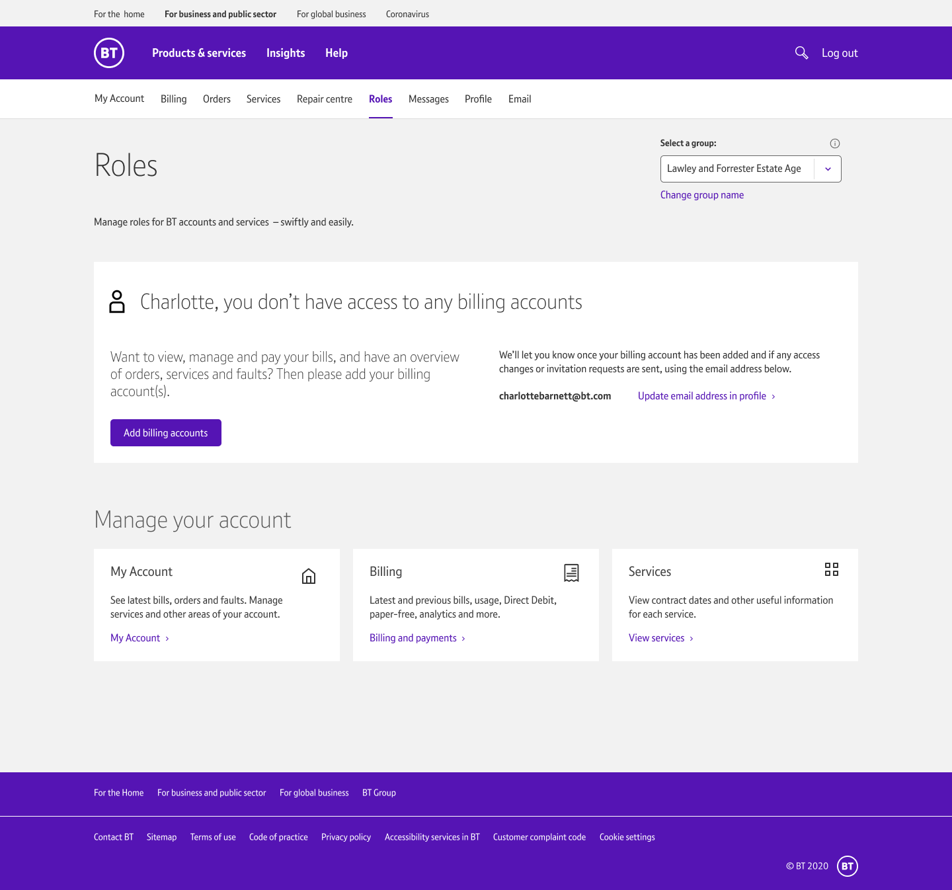
Task: Click the person icon next to Charlotte heading
Action: 117,302
